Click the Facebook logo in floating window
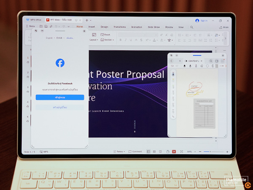Viewport: 253px width, 190px height. pyautogui.click(x=60, y=63)
